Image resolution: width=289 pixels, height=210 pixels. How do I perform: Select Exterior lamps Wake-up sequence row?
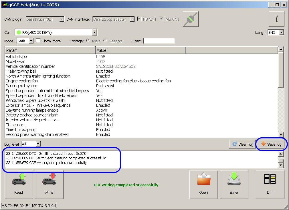pos(142,105)
